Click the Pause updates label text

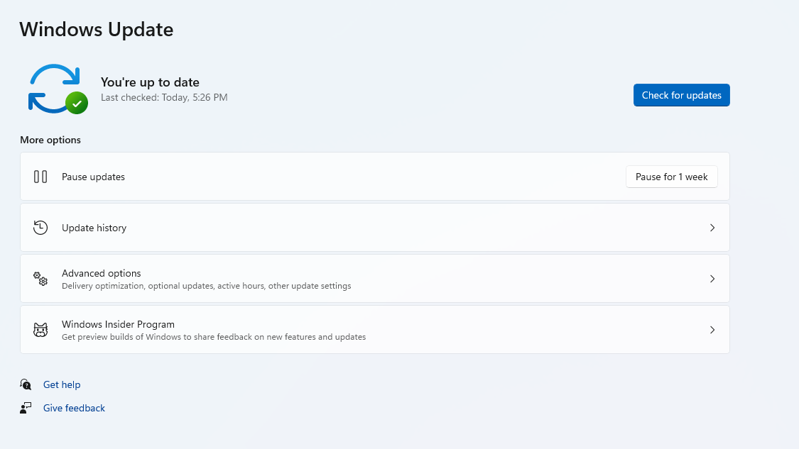pyautogui.click(x=93, y=177)
